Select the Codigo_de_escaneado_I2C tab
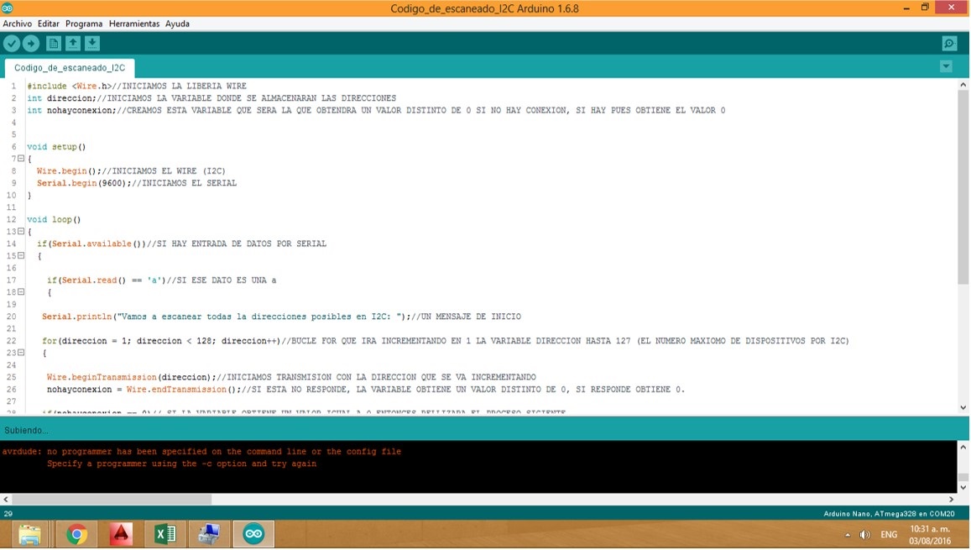Viewport: 971px width, 550px height. click(70, 67)
